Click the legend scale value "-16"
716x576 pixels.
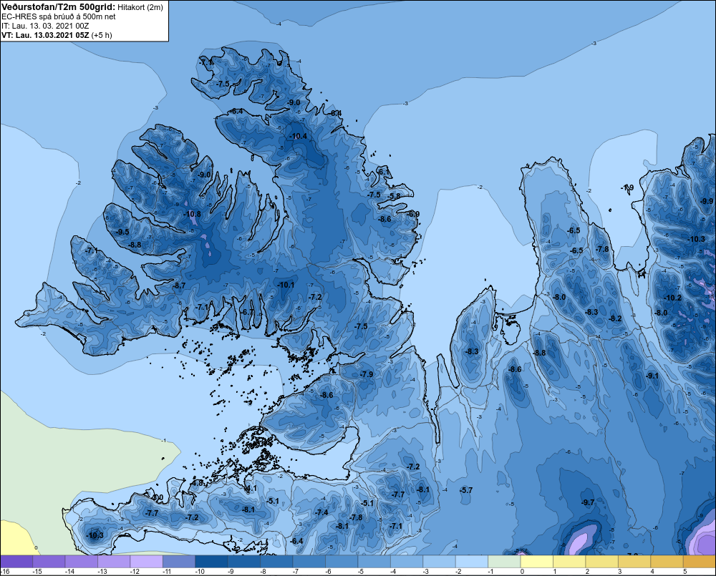(x=5, y=572)
